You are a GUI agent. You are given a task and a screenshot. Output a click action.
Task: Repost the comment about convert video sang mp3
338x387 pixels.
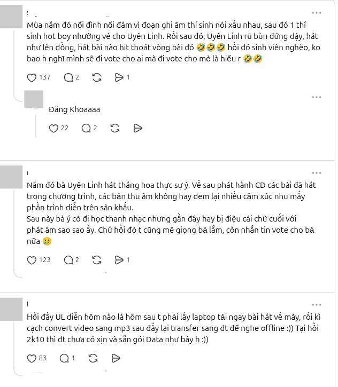tap(93, 358)
